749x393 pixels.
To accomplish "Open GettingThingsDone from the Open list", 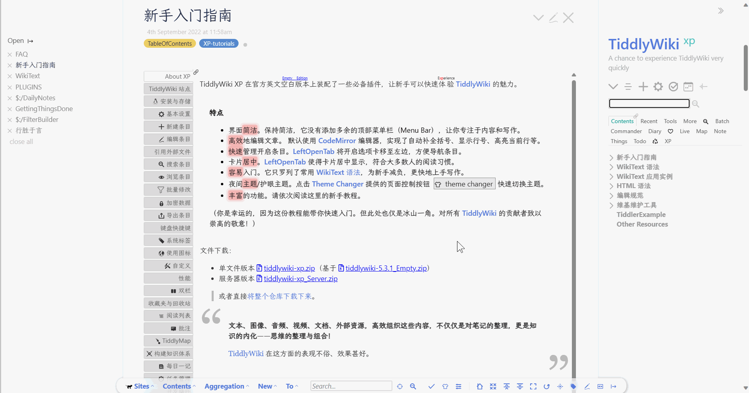I will (x=44, y=109).
